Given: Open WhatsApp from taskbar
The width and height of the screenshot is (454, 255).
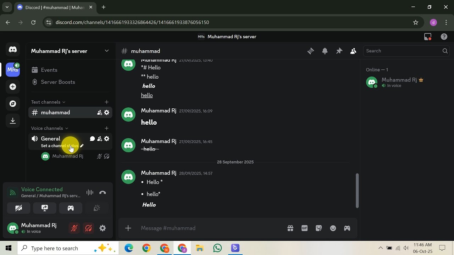Looking at the screenshot, I should tap(217, 248).
